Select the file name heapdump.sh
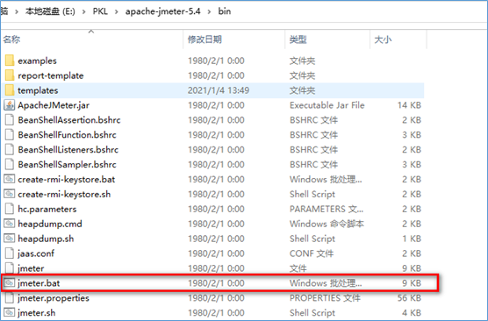The width and height of the screenshot is (488, 321). coord(46,239)
